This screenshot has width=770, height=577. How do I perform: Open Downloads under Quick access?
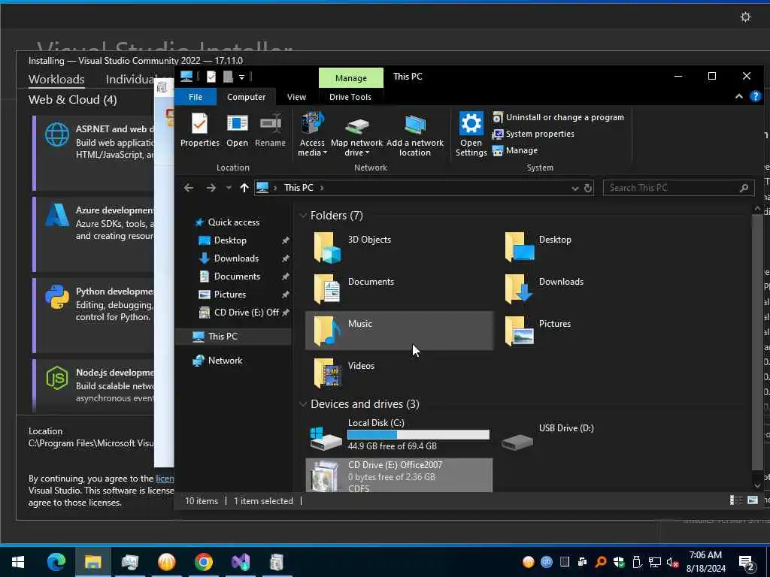(x=235, y=258)
